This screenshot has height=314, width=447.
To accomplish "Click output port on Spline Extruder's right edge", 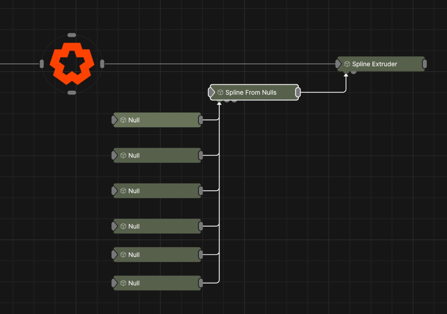I will [x=425, y=64].
